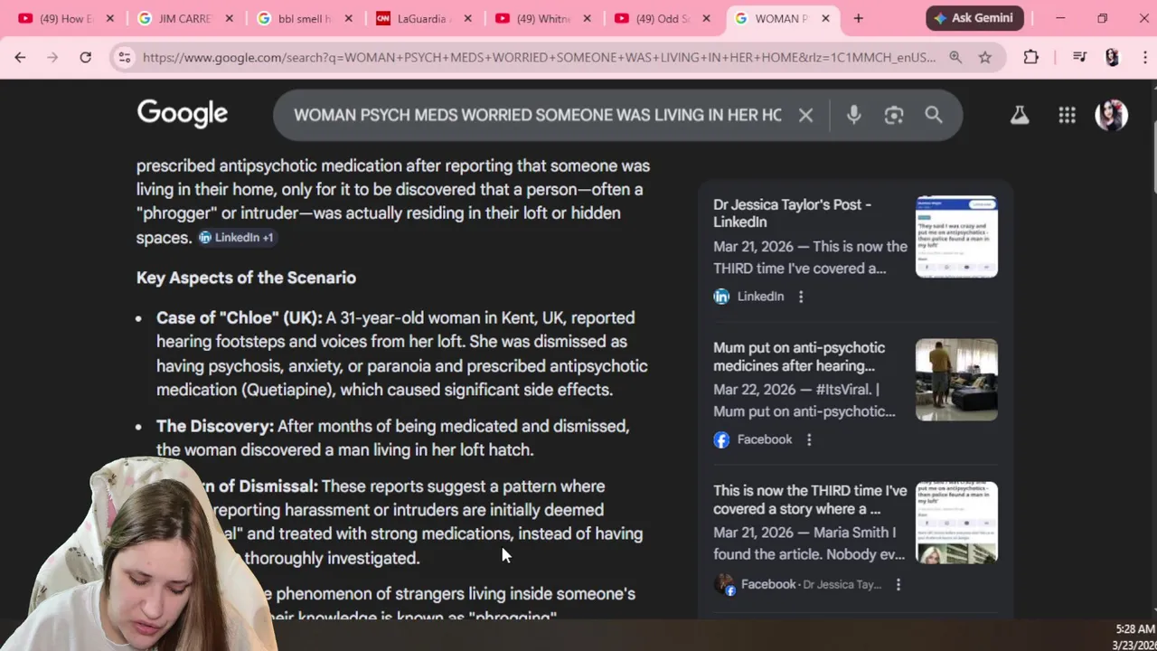Close the Whitney YouTube tab

[x=587, y=18]
